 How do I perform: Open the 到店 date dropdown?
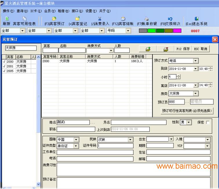[196, 69]
